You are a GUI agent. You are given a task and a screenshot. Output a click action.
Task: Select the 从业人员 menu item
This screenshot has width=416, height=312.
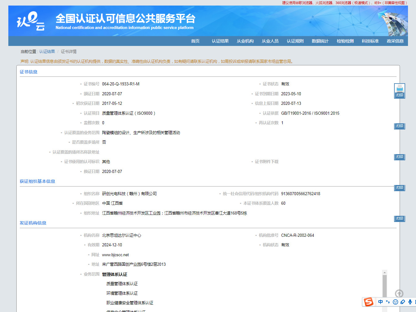coord(270,41)
